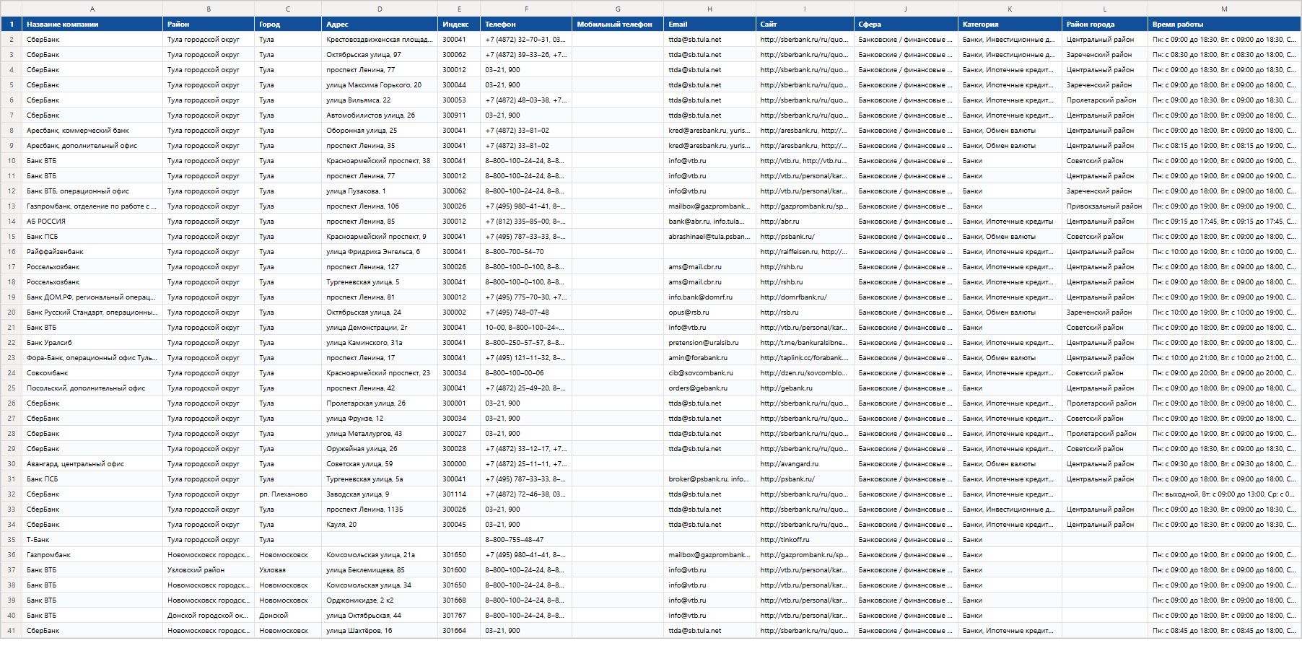Select address "улица Пузакова, 1"
This screenshot has width=1302, height=651.
380,191
